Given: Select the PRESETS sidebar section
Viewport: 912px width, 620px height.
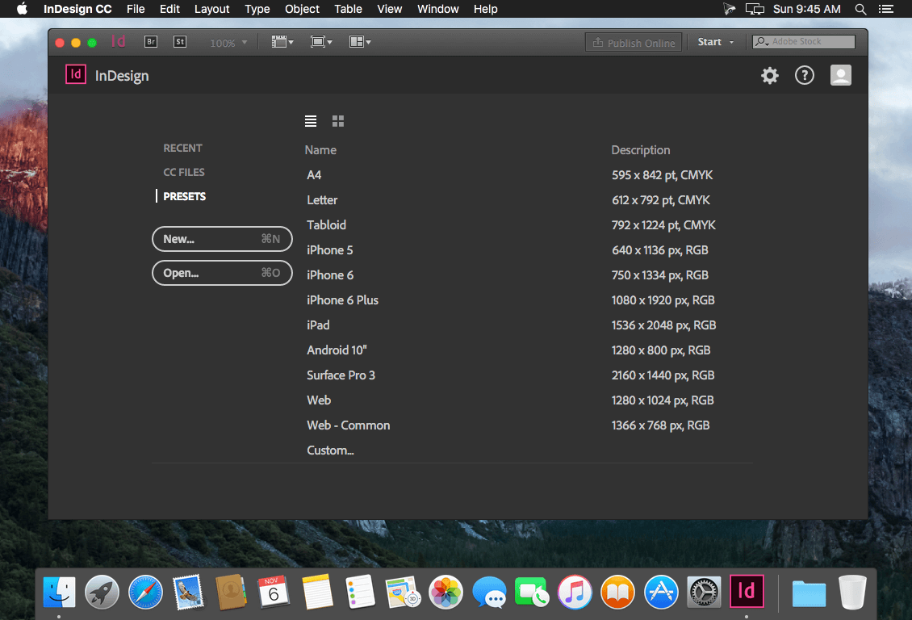Looking at the screenshot, I should (x=185, y=195).
